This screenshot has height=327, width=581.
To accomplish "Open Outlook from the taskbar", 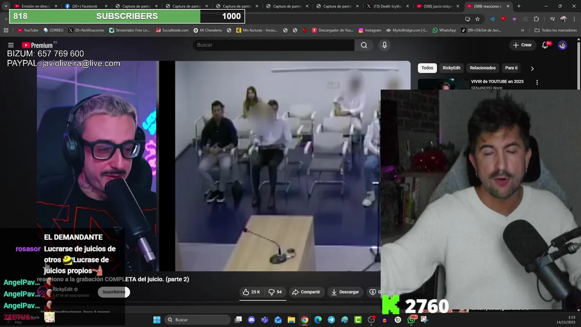I will 278,320.
